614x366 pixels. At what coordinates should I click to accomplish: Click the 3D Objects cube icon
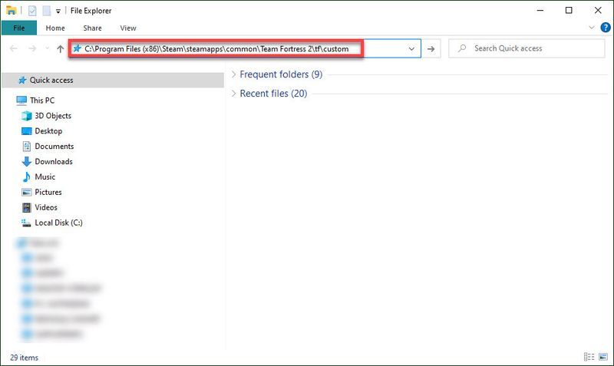point(27,115)
